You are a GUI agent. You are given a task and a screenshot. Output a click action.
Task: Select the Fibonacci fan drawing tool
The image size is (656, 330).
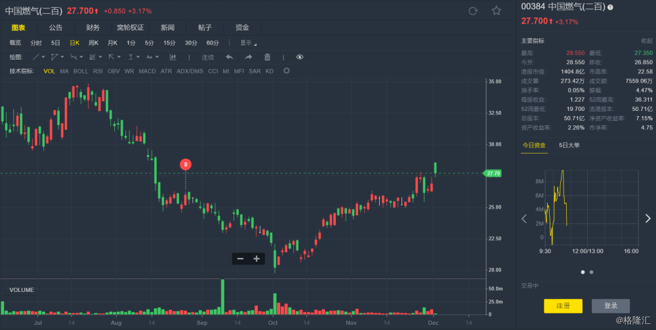click(x=92, y=57)
